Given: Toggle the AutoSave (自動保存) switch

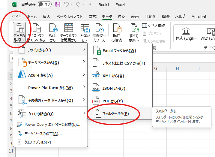Looking at the screenshot, I should pyautogui.click(x=45, y=5).
